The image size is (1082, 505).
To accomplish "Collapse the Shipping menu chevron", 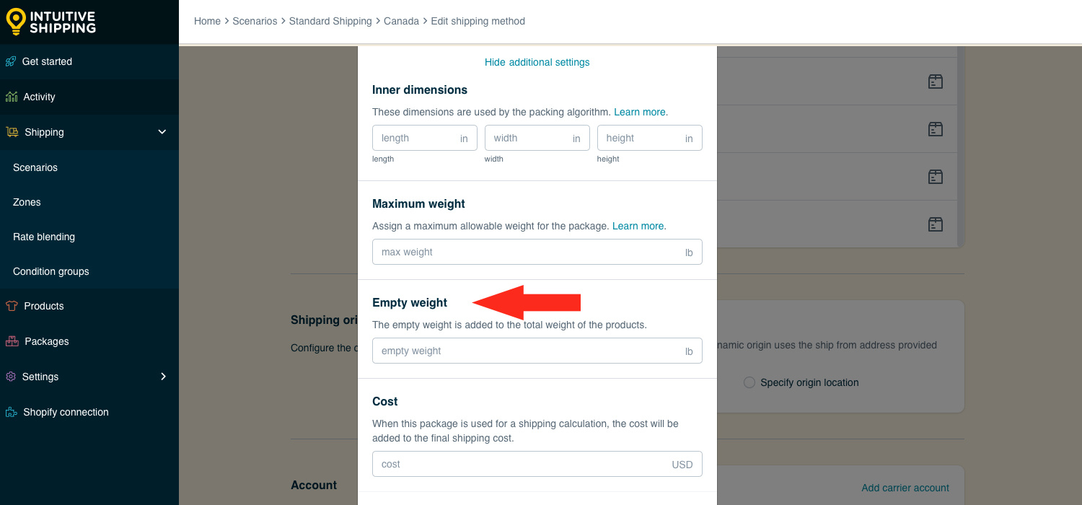I will (162, 132).
